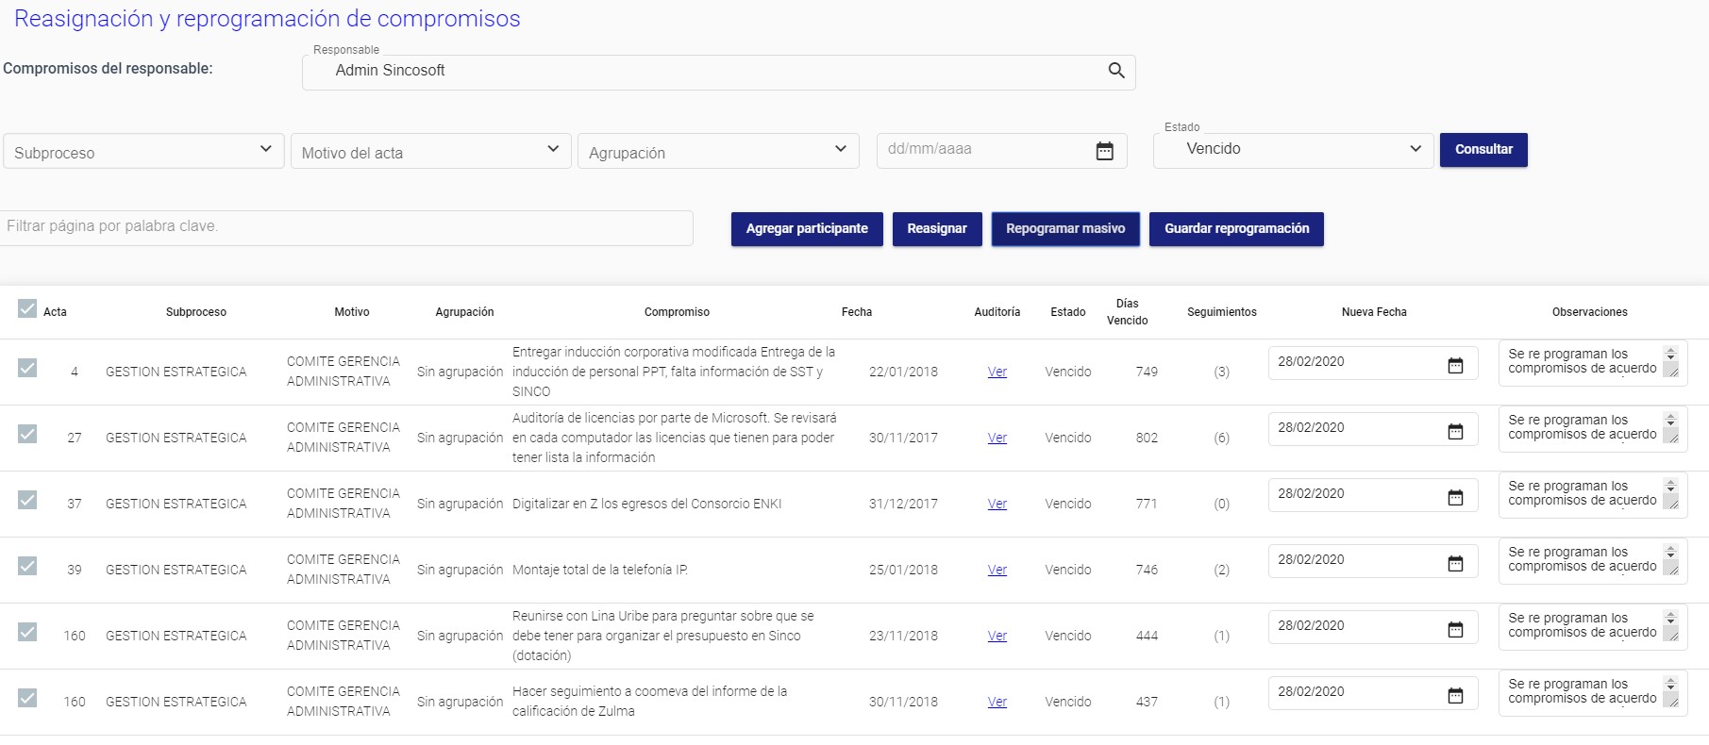Uncheck the checkbox for Acta 37
This screenshot has height=745, width=1709.
pos(27,500)
